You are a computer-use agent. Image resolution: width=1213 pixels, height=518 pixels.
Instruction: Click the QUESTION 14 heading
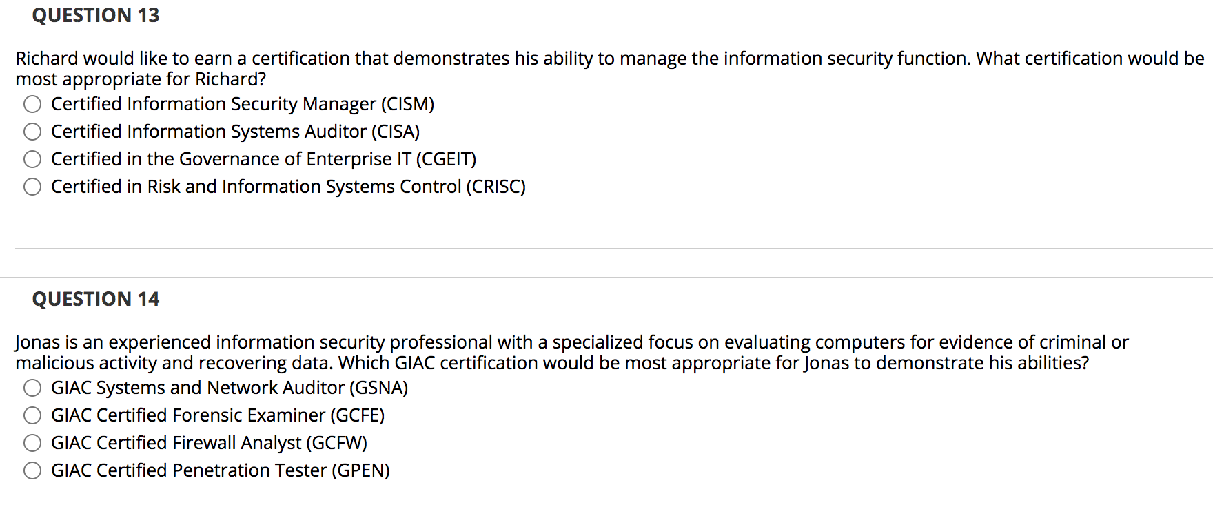pyautogui.click(x=96, y=299)
